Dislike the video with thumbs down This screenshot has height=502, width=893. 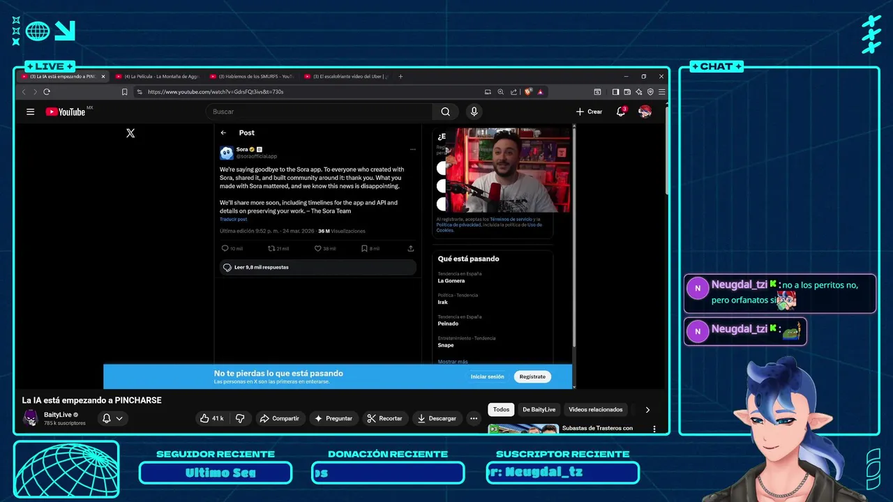pos(240,418)
